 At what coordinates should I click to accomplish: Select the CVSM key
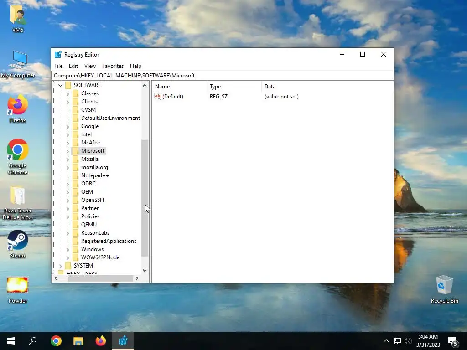tap(88, 110)
